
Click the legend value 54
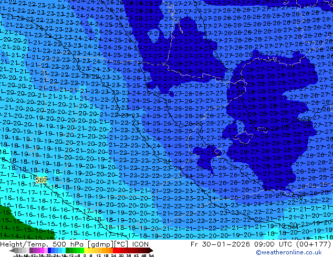point(151,255)
